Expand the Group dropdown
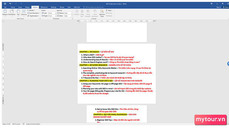229x128 pixels. point(109,13)
